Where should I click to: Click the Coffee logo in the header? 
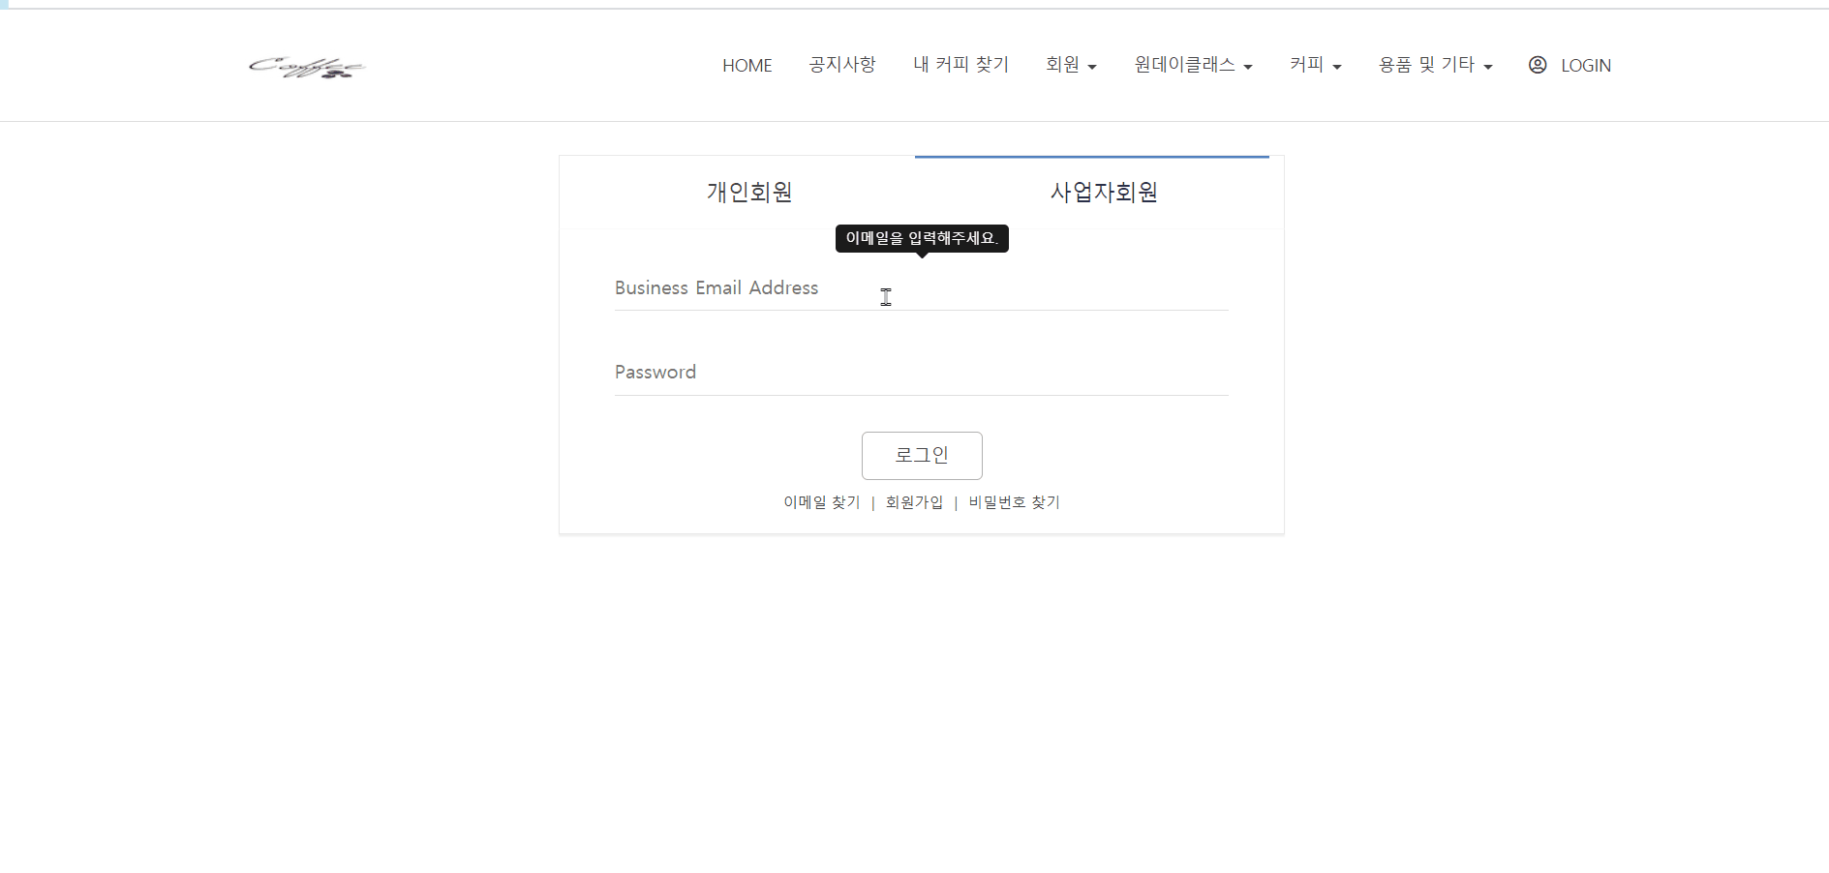(x=307, y=67)
